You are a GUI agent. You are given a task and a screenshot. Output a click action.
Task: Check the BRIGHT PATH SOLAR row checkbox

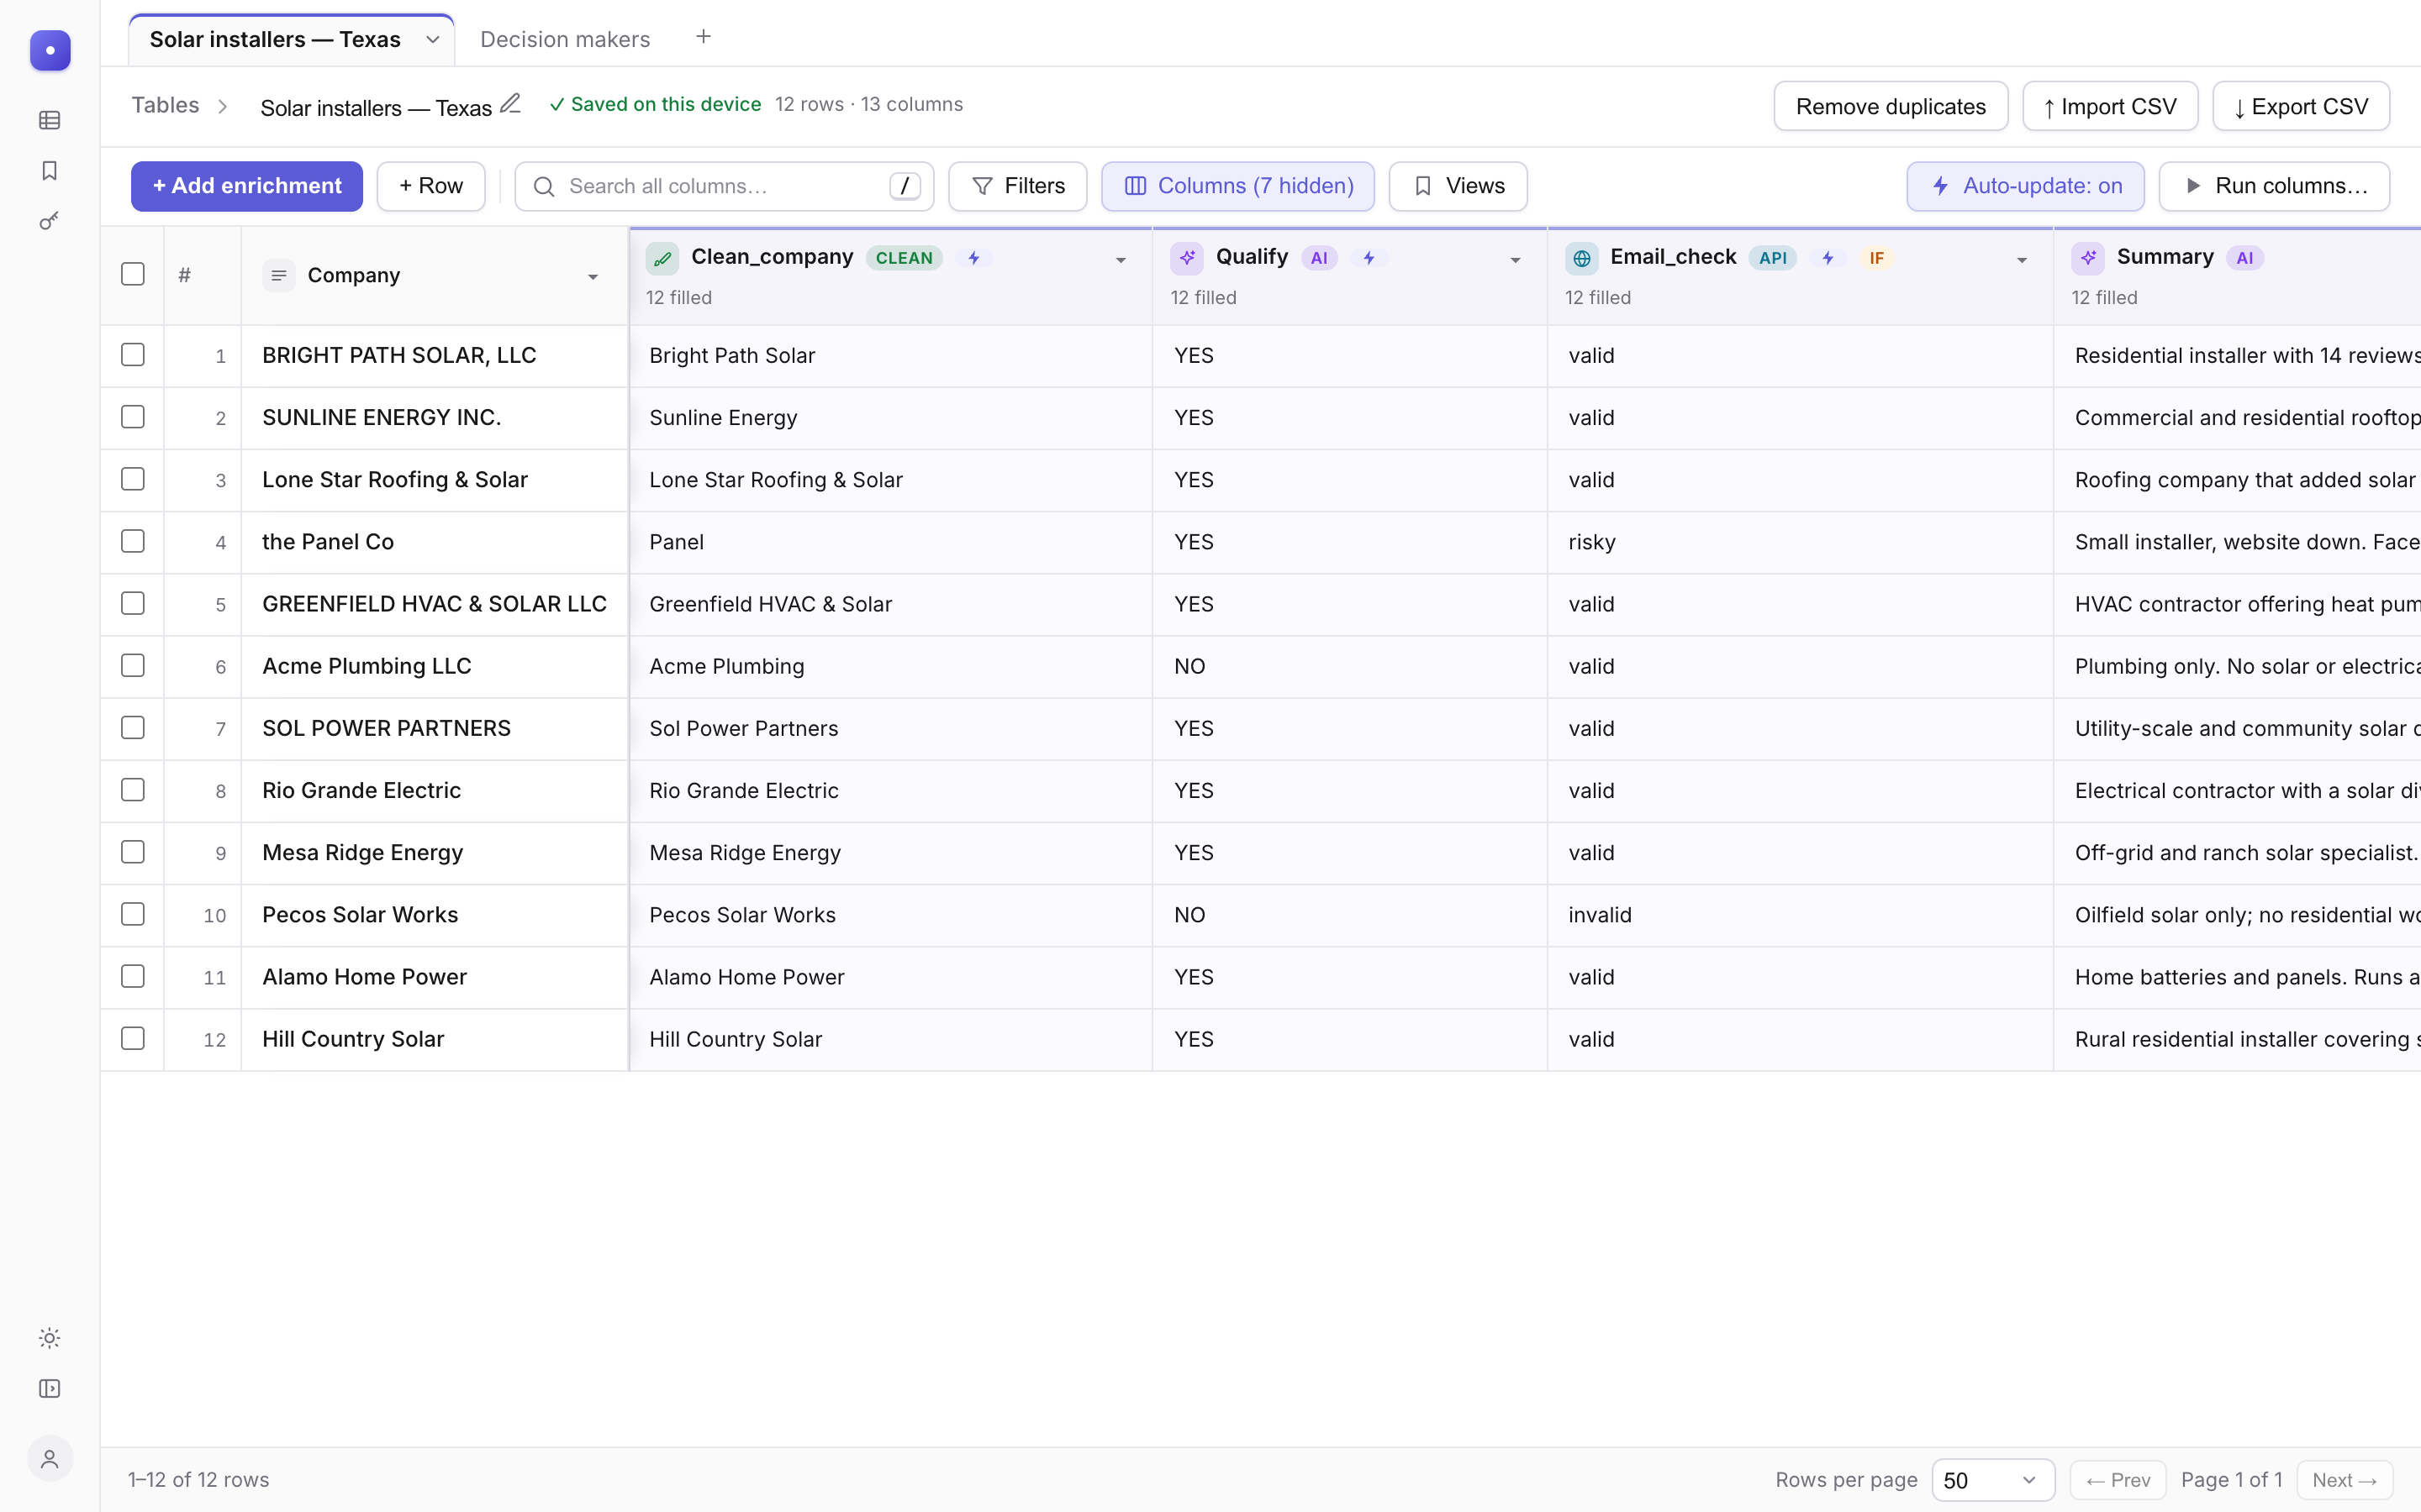coord(133,355)
